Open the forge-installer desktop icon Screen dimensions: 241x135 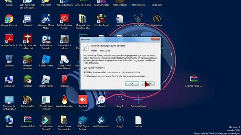[120, 3]
